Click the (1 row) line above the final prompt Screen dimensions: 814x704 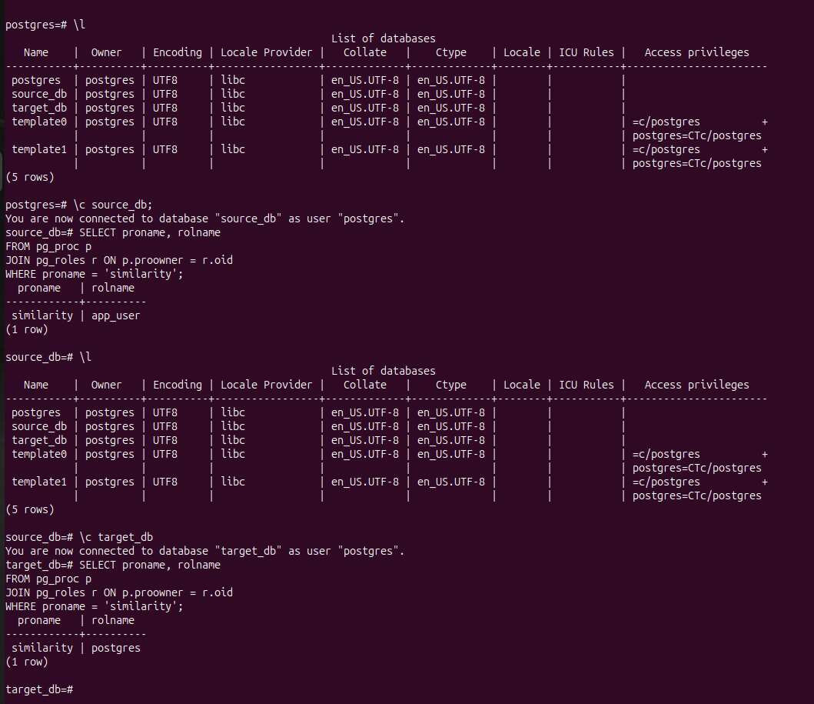pyautogui.click(x=27, y=662)
